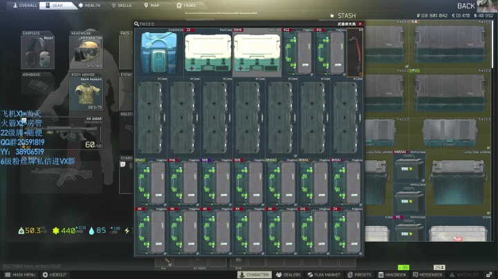Image resolution: width=498 pixels, height=279 pixels.
Task: Click the hand icon beside STASH
Action: pyautogui.click(x=332, y=15)
